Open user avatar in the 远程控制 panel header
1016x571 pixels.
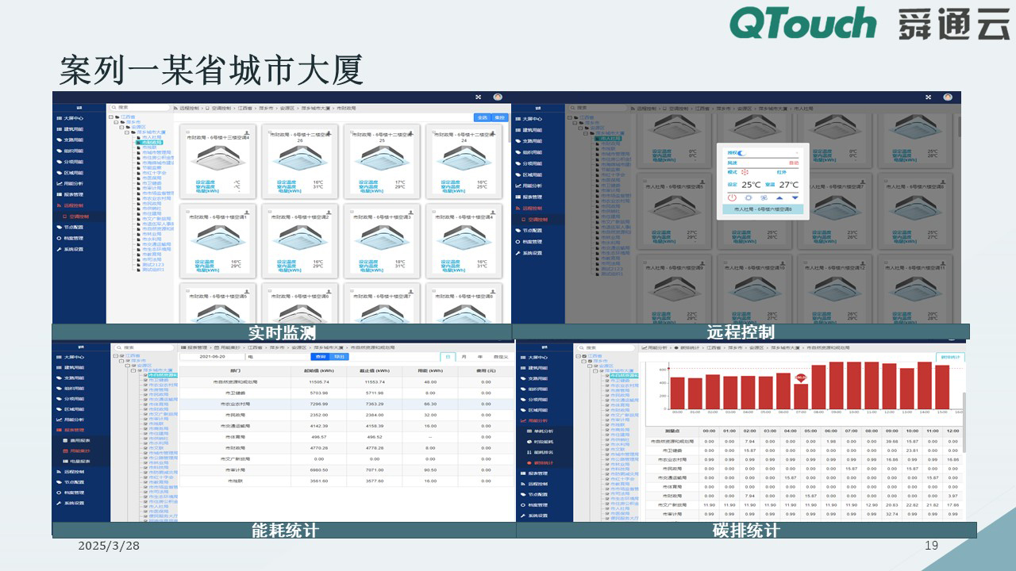[x=948, y=97]
